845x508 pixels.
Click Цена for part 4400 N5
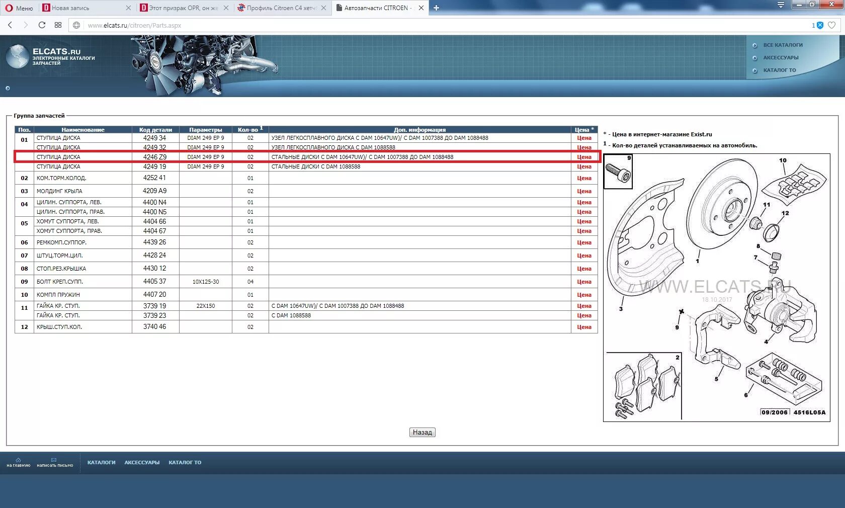click(x=584, y=212)
